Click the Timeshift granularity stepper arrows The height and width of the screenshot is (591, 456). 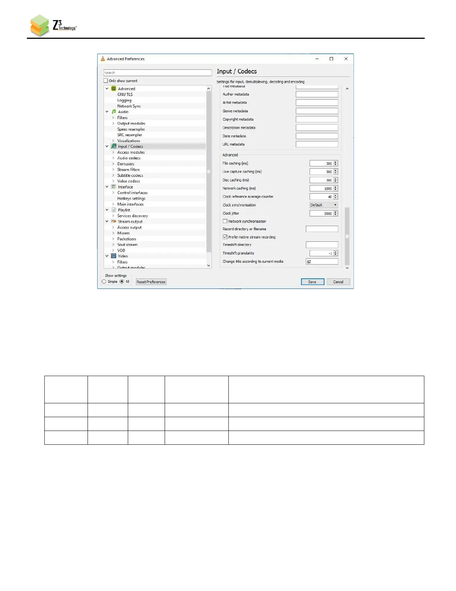tap(336, 253)
